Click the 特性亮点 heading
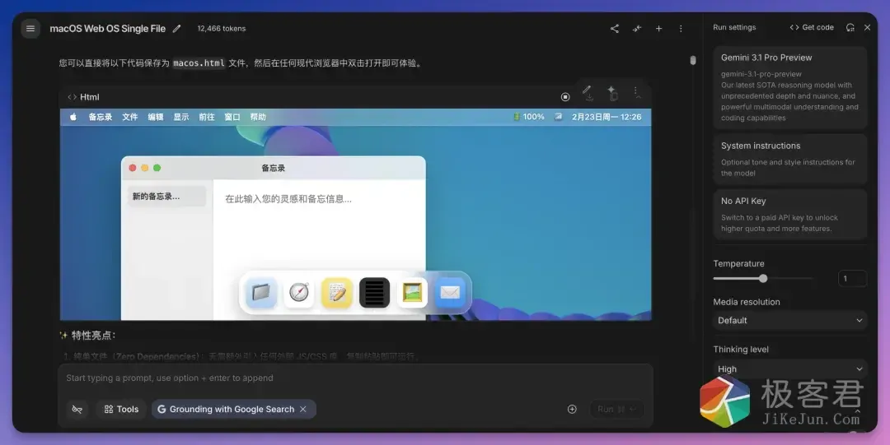The width and height of the screenshot is (890, 445). pyautogui.click(x=92, y=336)
